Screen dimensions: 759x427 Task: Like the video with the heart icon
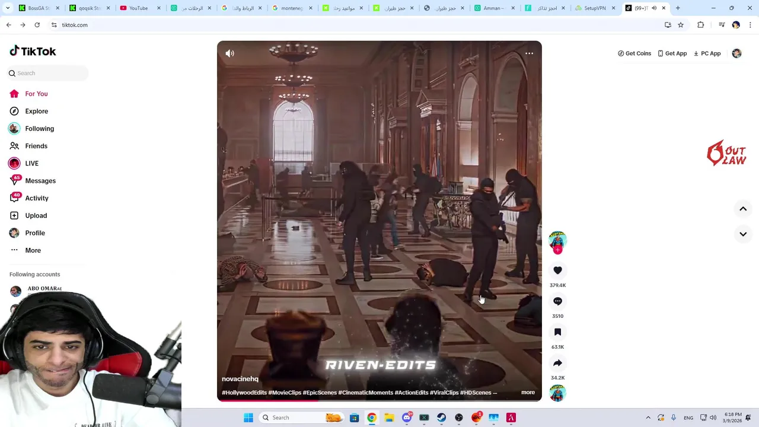[557, 270]
